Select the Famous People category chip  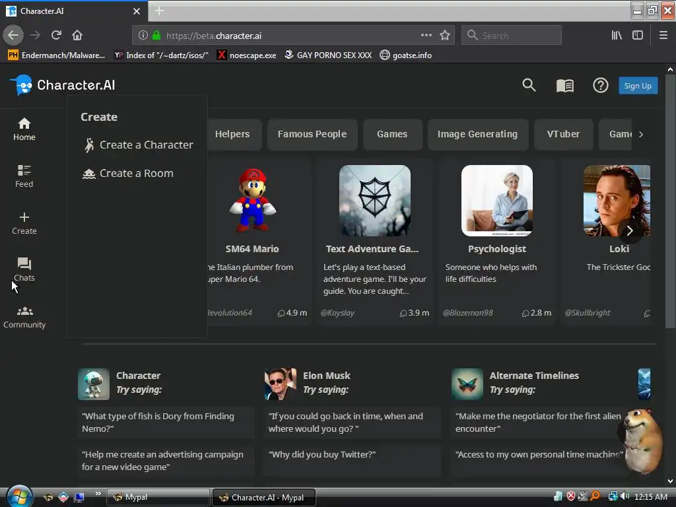[x=312, y=134]
